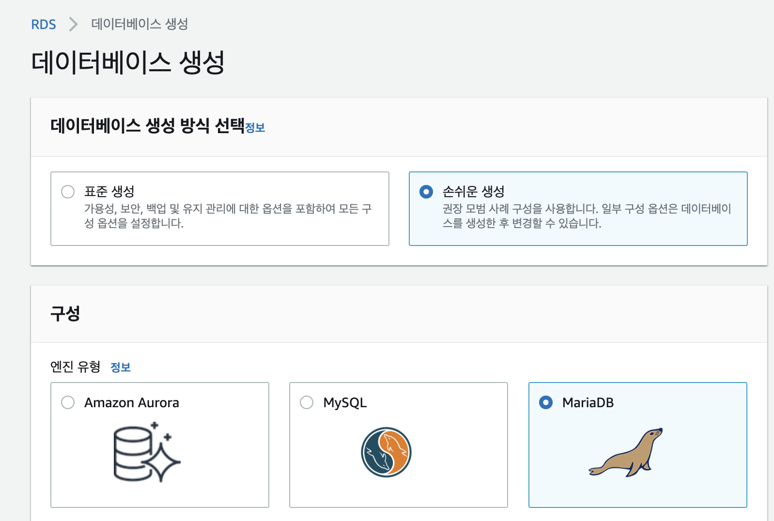Screen dimensions: 774x521
Task: Select the 손쉬운 생성 radio button
Action: coord(426,192)
